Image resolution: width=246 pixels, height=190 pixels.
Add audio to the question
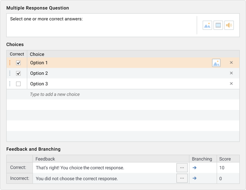[229, 25]
